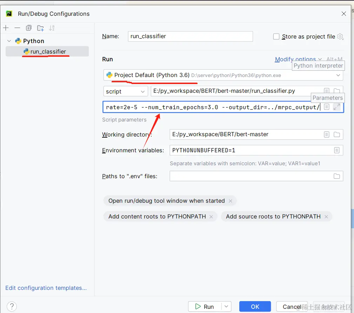Insert macros into script parameters
This screenshot has width=354, height=313.
point(326,107)
